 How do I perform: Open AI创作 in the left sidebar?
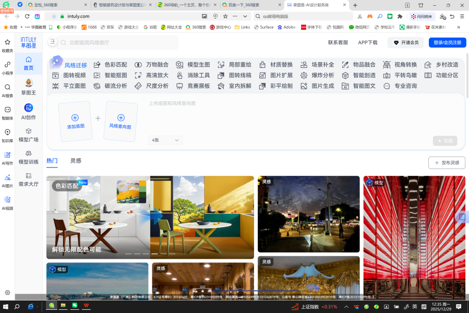28,112
